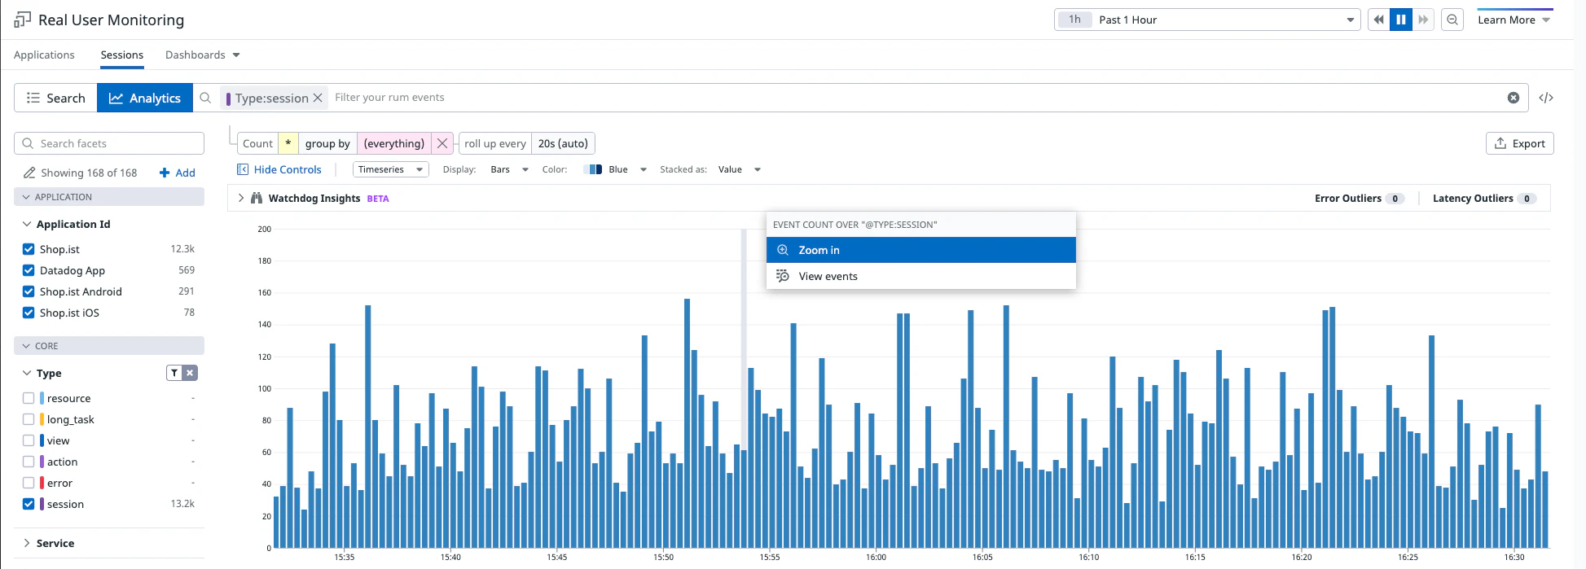Switch to the Applications tab
1586x569 pixels.
click(x=44, y=55)
